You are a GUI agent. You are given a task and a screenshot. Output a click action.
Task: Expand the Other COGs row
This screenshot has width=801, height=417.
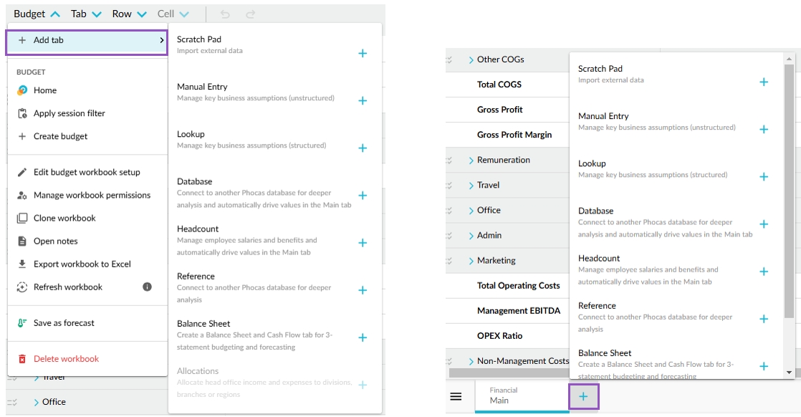click(x=471, y=59)
